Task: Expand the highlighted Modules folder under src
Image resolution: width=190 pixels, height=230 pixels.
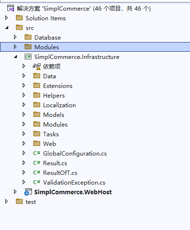Action: 15,47
